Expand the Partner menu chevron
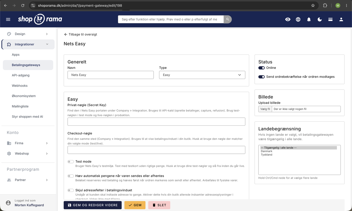 [x=47, y=180]
